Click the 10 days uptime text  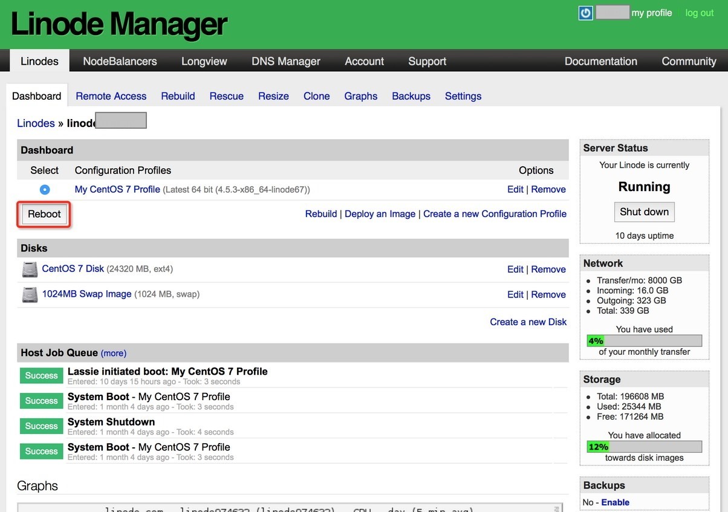[x=644, y=236]
